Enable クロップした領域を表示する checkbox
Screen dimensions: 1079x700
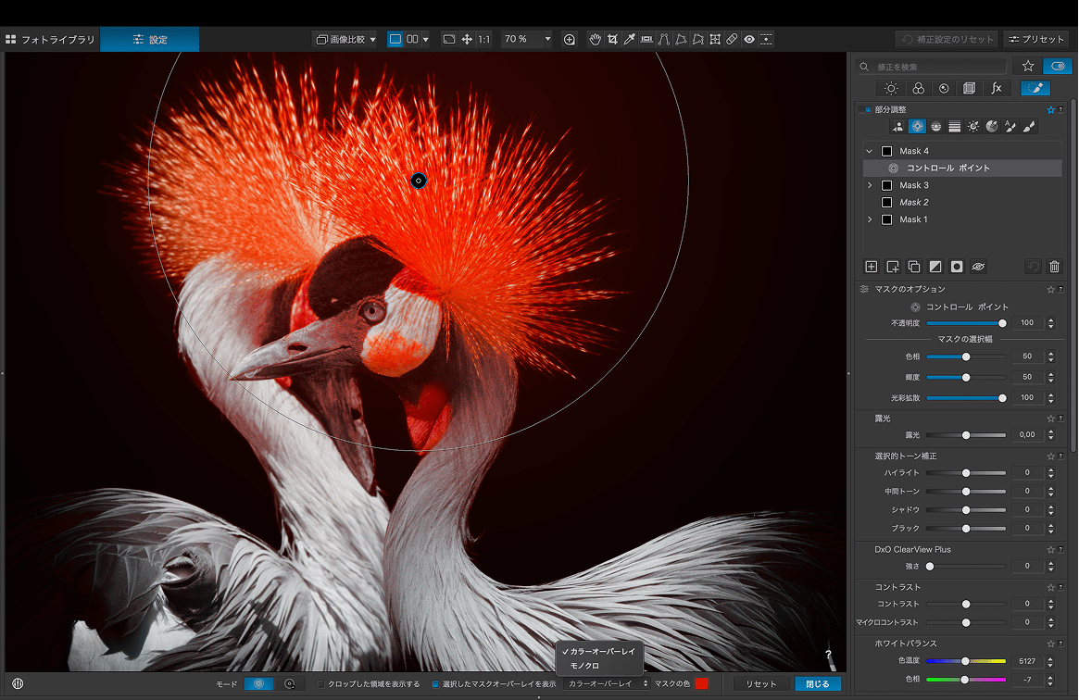coord(321,684)
